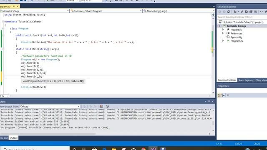267x150 pixels.
Task: Click Microsoft Store icon in taskbar
Action: pyautogui.click(x=94, y=149)
